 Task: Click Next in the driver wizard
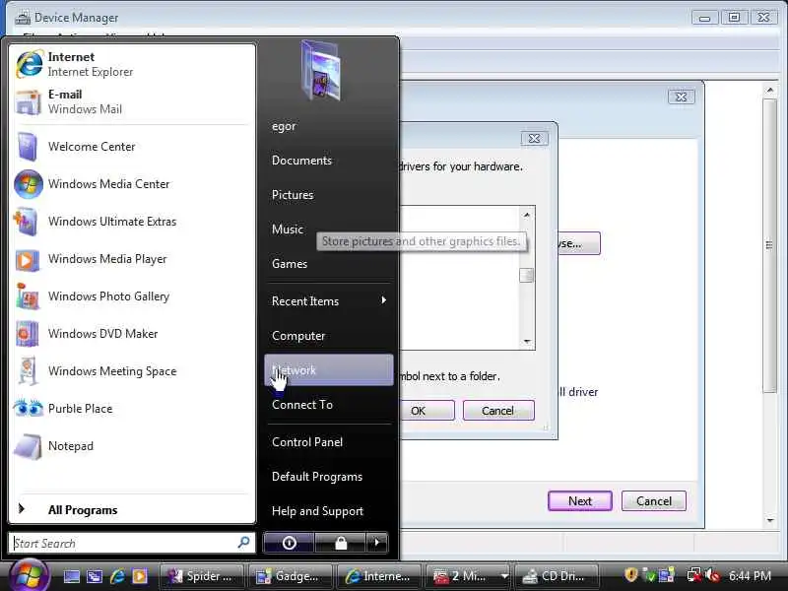(x=580, y=501)
